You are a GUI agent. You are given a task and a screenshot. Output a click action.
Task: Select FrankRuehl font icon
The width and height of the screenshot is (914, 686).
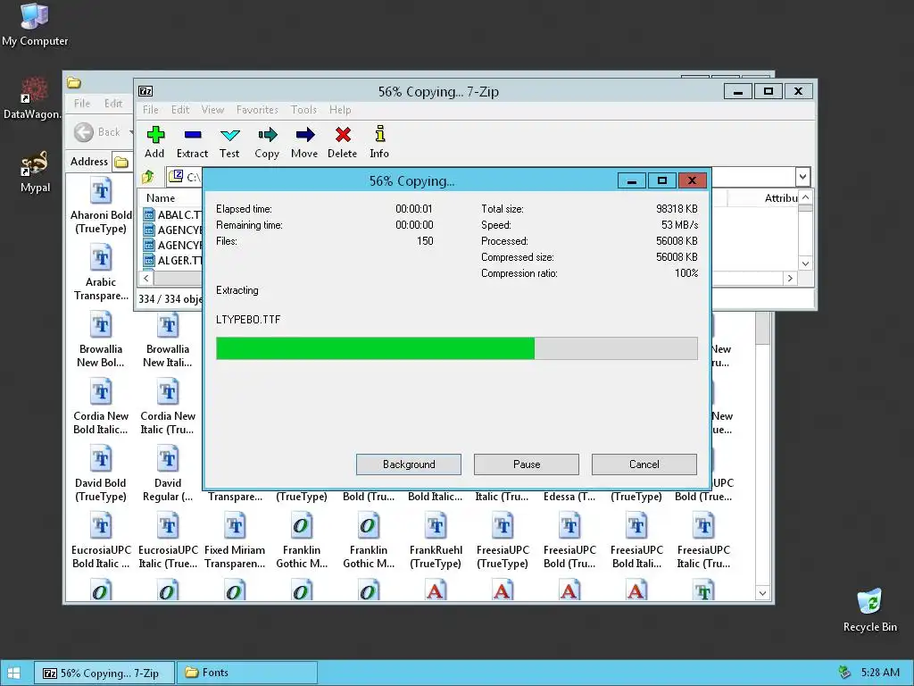pyautogui.click(x=436, y=541)
